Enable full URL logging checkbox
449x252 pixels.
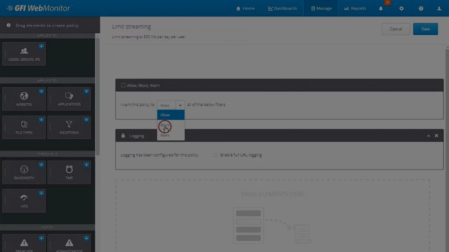[215, 155]
